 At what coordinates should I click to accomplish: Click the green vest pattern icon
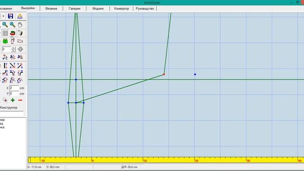click(5, 41)
